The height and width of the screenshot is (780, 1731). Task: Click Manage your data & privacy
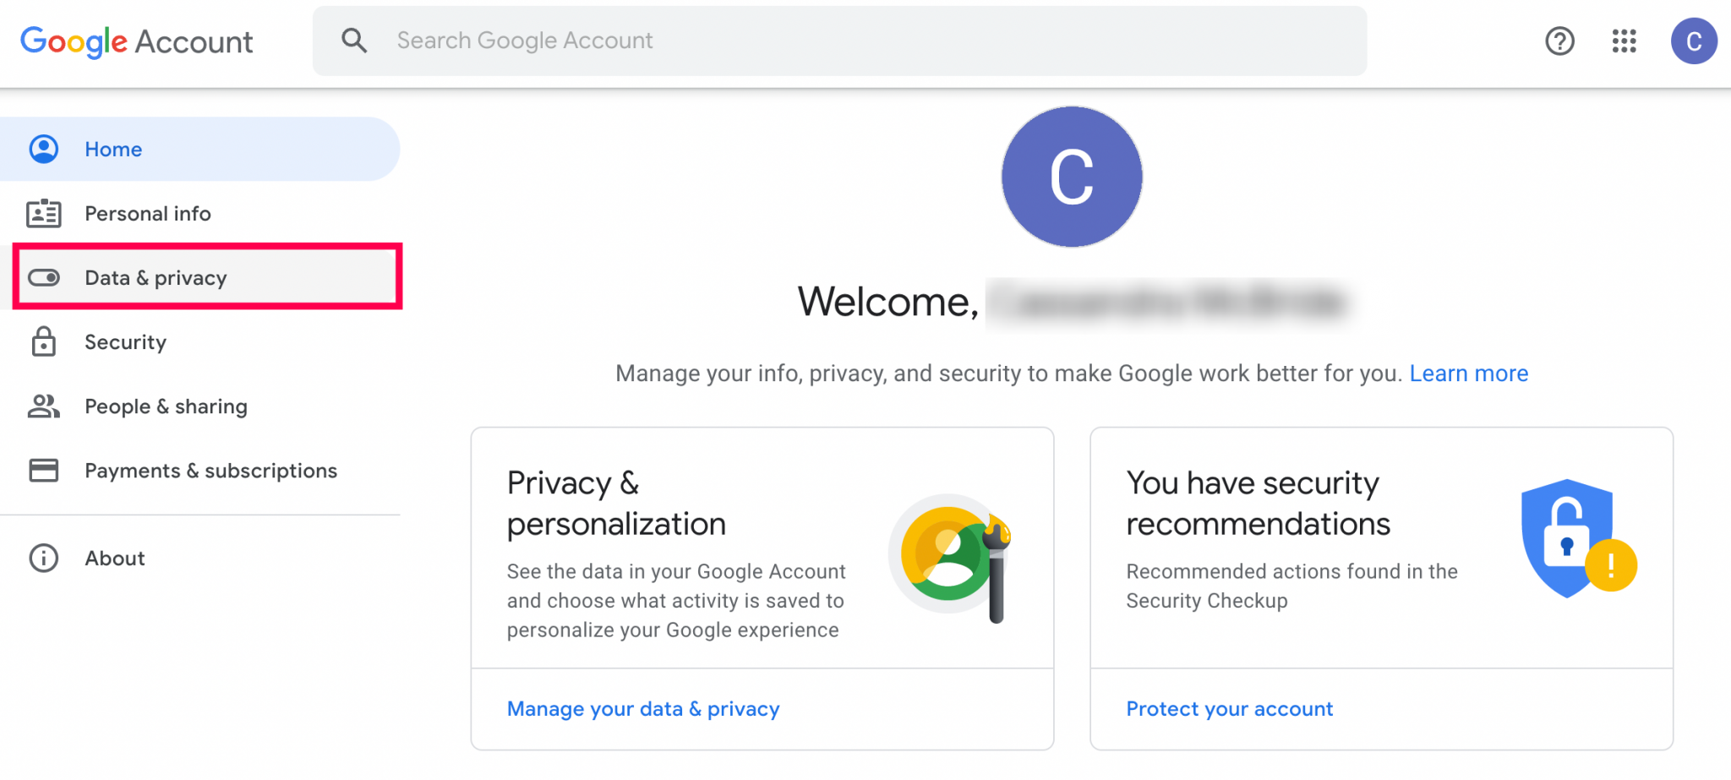click(x=643, y=708)
